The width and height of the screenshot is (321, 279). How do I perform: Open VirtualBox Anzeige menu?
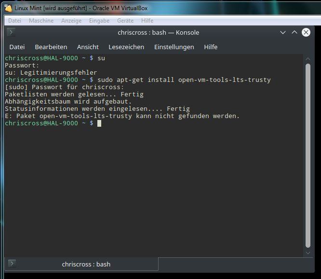(71, 21)
